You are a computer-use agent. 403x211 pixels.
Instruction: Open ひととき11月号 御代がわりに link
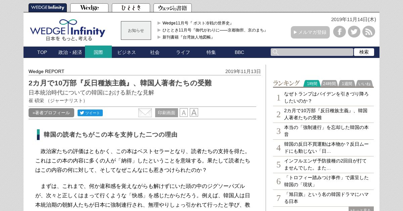point(215,30)
